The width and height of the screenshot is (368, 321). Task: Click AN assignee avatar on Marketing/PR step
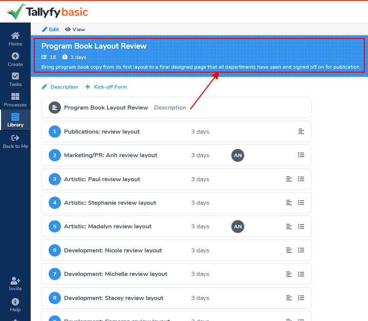[x=238, y=155]
